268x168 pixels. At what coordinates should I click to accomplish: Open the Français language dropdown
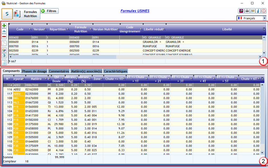(x=264, y=18)
